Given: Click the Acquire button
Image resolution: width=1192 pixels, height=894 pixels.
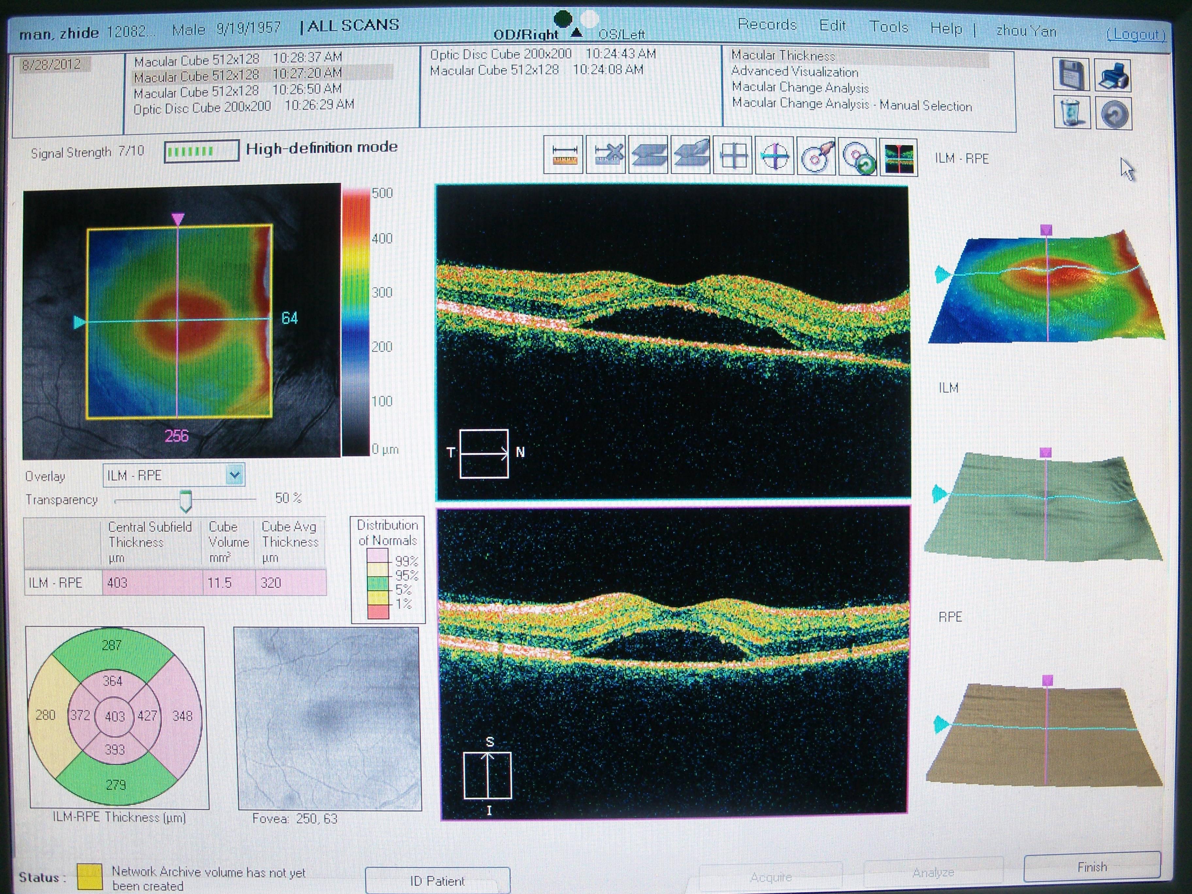Looking at the screenshot, I should (x=770, y=877).
